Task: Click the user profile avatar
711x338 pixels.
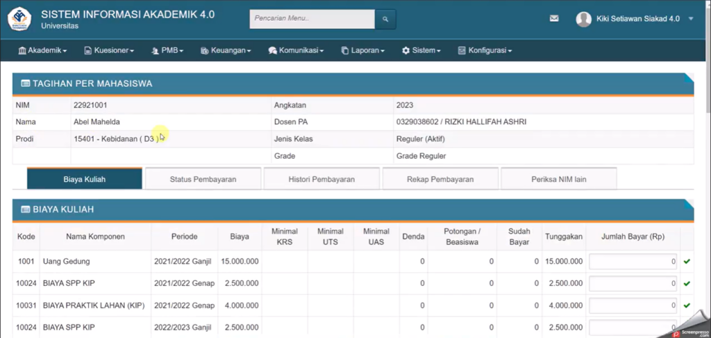Action: tap(583, 19)
